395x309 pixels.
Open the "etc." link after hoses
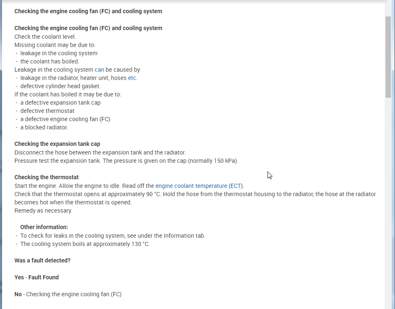tap(132, 78)
